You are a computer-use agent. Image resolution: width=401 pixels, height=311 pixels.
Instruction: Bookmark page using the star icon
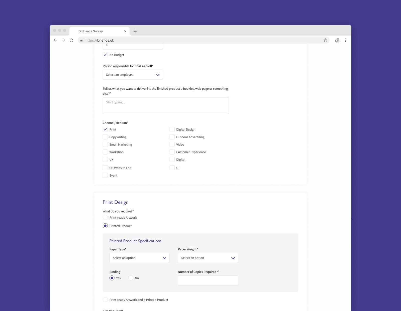325,40
